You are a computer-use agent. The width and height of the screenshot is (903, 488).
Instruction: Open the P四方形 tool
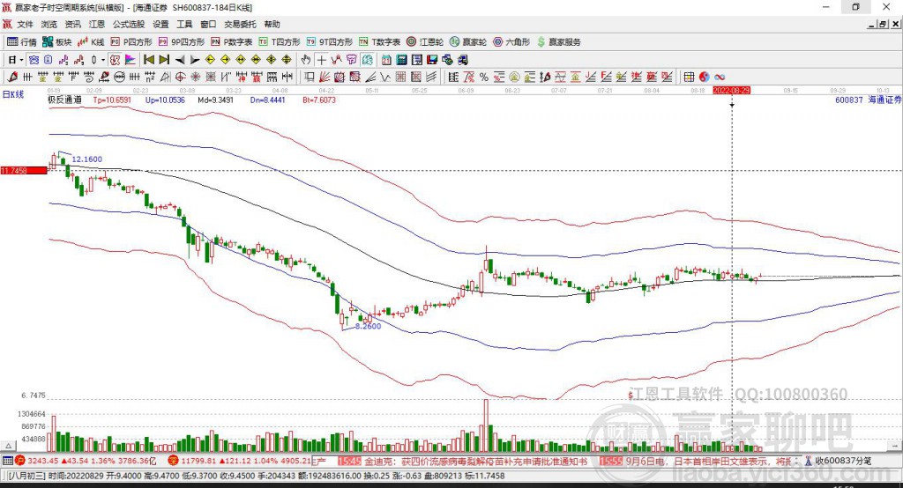[x=131, y=42]
